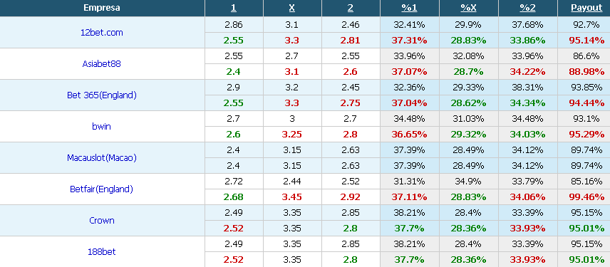Screen dimensions: 610x267
Task: Sort by the 1 column header
Action: (x=234, y=8)
